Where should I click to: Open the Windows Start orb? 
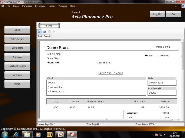tap(4, 135)
